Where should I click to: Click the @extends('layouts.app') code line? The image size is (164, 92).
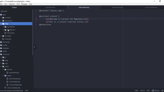pyautogui.click(x=51, y=11)
